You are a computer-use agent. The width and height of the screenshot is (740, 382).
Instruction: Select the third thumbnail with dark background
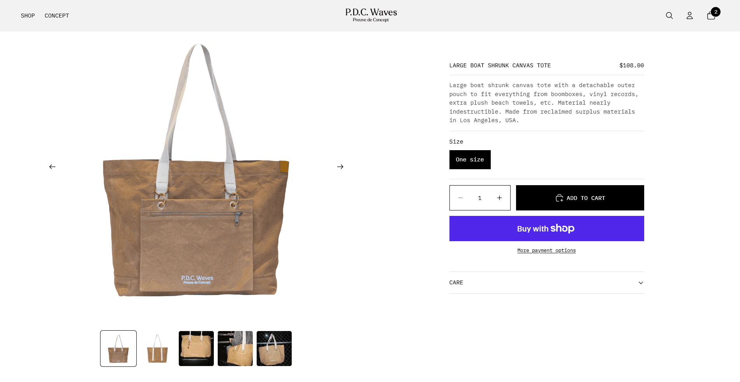196,349
